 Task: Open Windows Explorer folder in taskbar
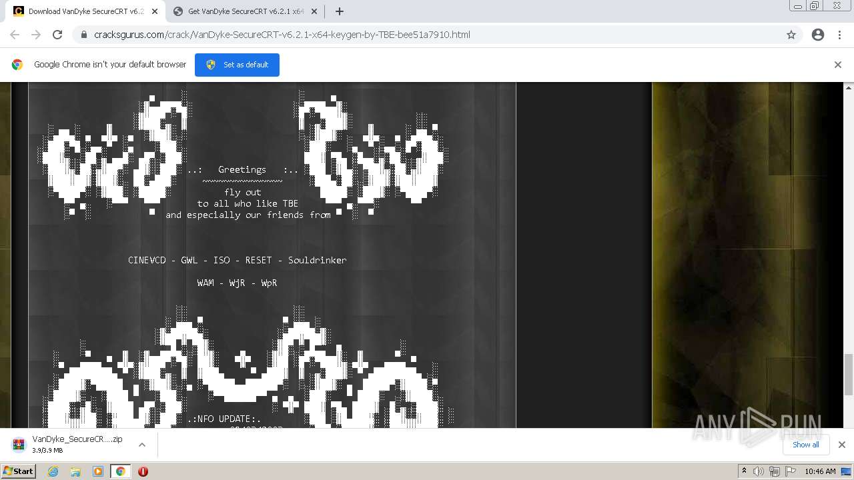[75, 471]
